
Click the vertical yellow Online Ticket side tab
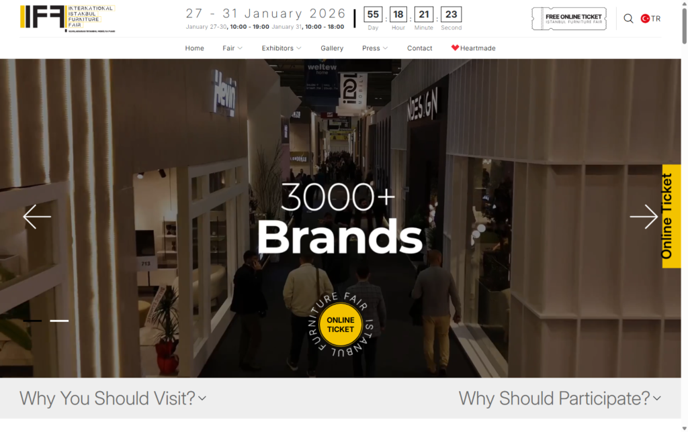click(x=671, y=216)
